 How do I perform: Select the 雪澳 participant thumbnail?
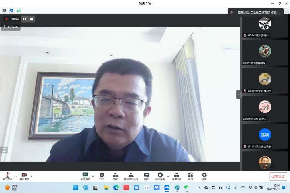click(265, 135)
